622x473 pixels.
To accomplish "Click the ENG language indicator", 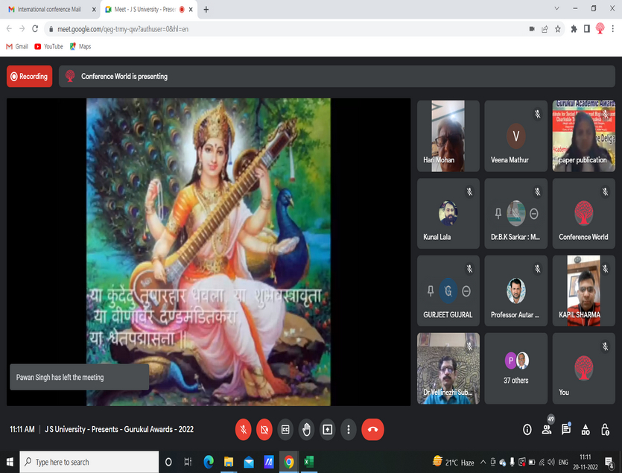I will click(563, 462).
